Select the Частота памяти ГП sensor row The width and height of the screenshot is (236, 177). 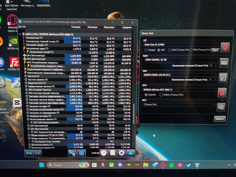pos(78,80)
